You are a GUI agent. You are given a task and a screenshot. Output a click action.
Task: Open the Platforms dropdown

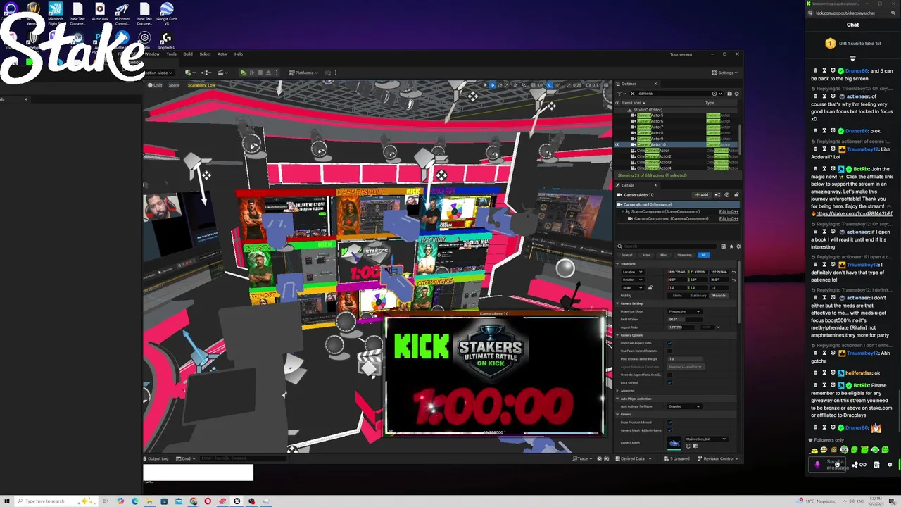point(304,73)
